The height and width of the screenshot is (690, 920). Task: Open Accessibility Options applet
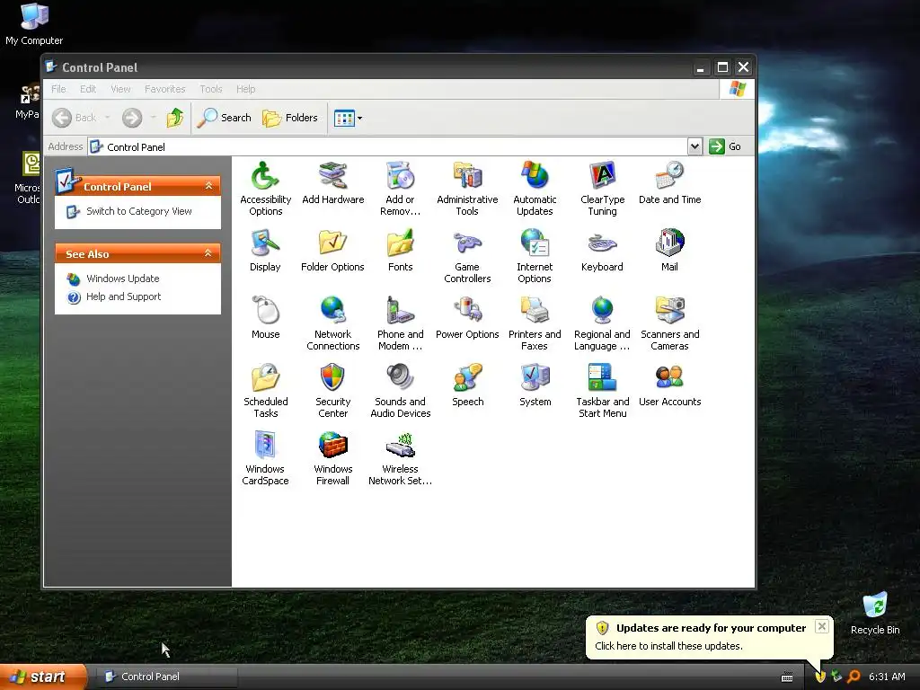(265, 188)
